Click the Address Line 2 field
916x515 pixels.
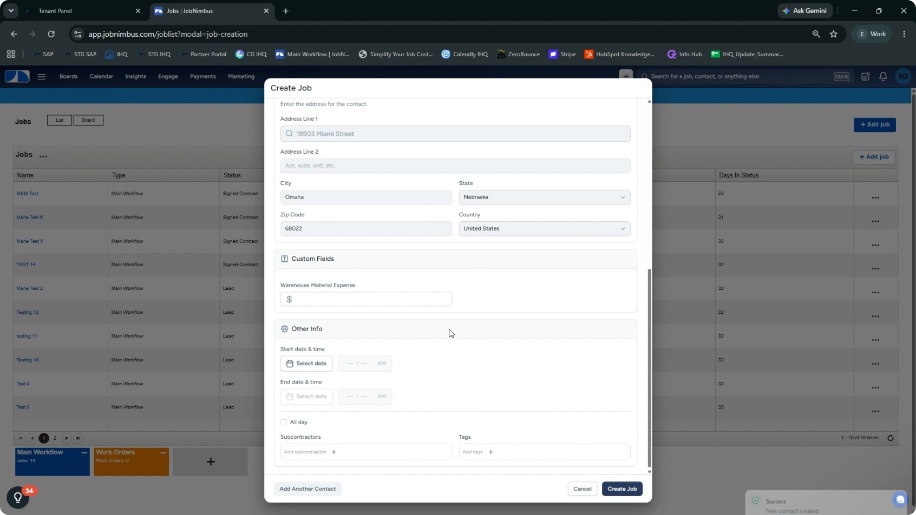point(455,166)
